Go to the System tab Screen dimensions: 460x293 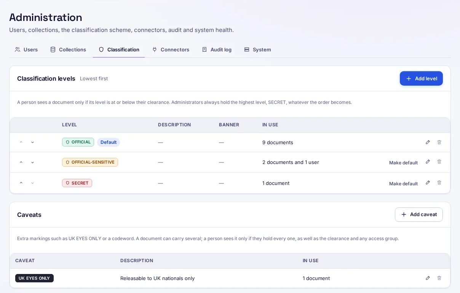[257, 49]
